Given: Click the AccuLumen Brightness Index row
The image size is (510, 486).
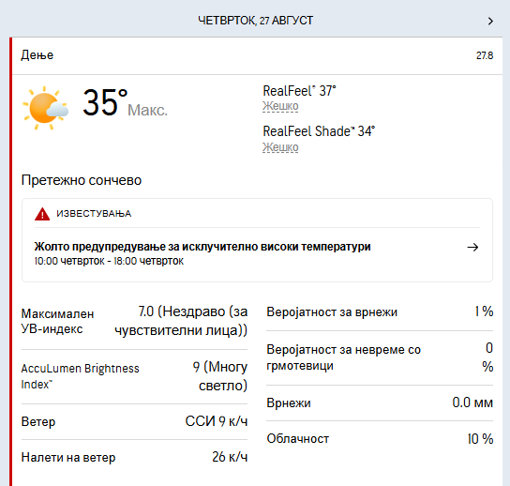Looking at the screenshot, I should [x=134, y=376].
